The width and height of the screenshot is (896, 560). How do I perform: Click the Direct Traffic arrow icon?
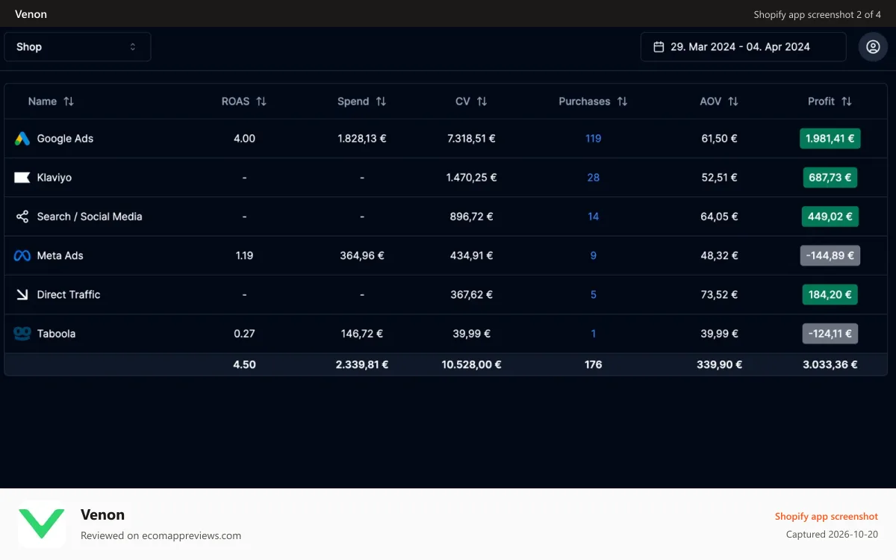22,294
